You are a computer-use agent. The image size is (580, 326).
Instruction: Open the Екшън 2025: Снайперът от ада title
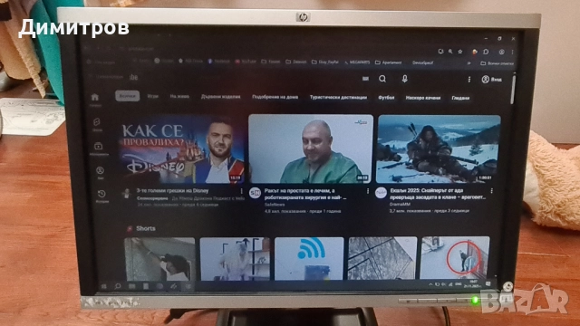[437, 194]
